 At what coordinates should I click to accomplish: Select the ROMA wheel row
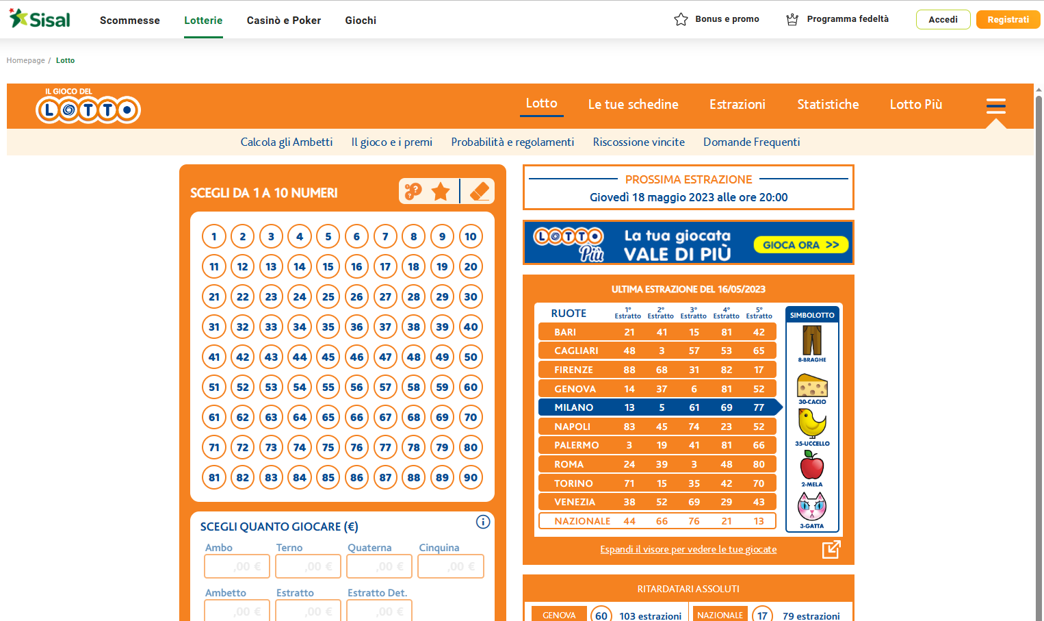pos(657,464)
